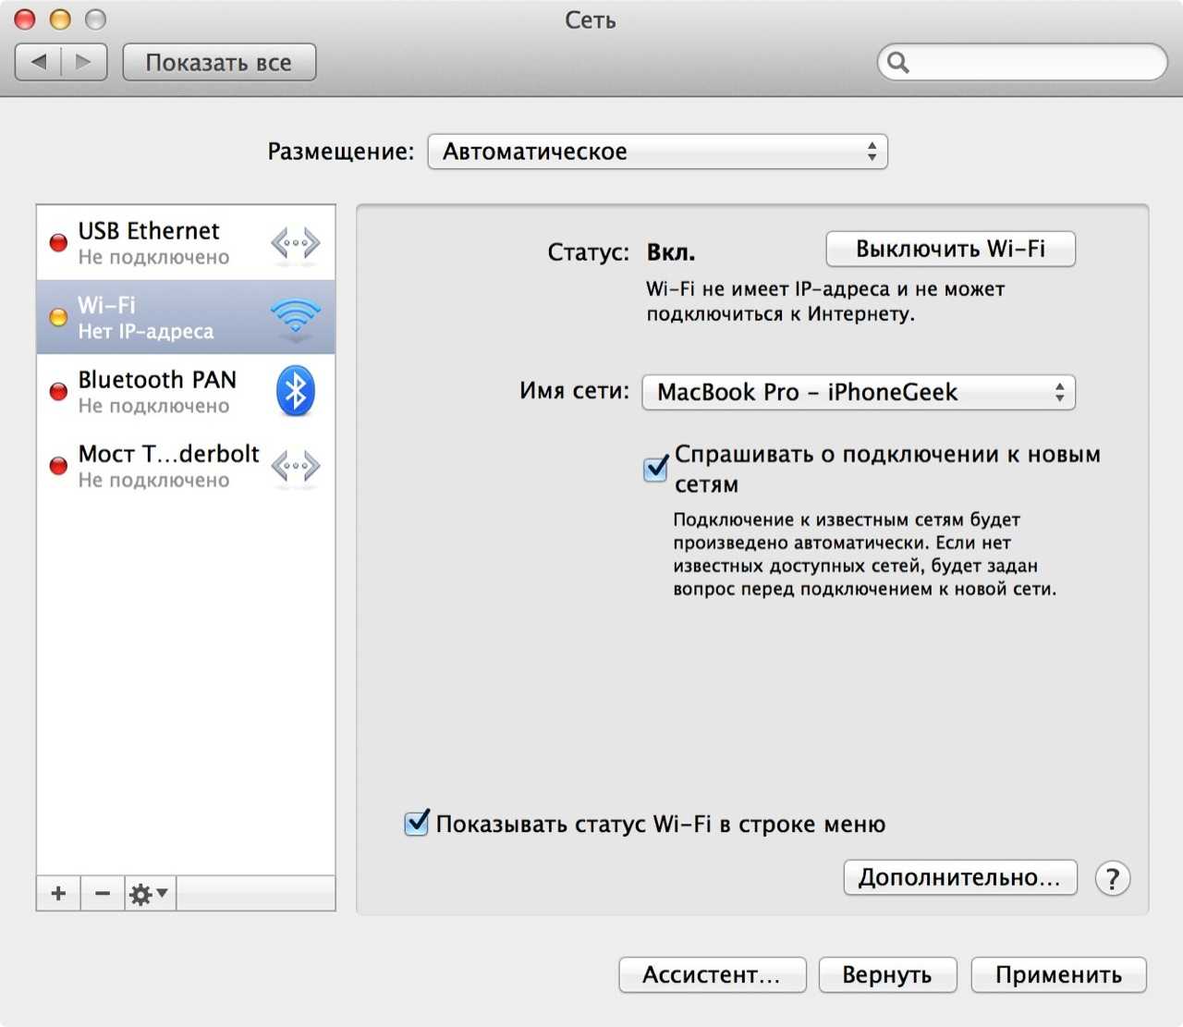
Task: Click the Thunderbolt bridge arrows icon
Action: pos(296,466)
